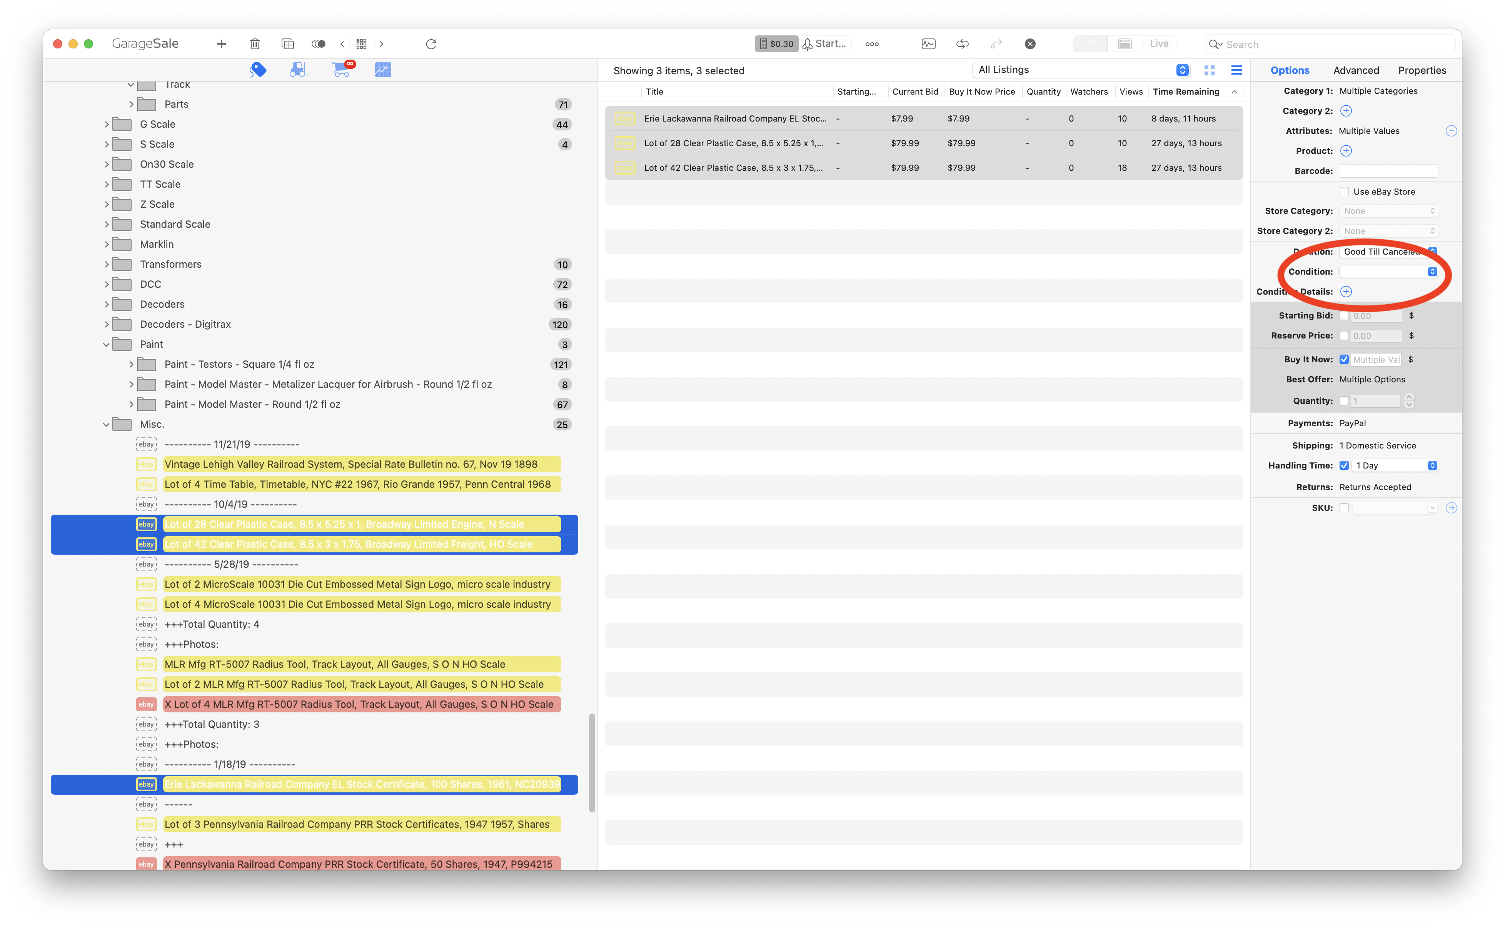The width and height of the screenshot is (1505, 927).
Task: Open the Handling Time 1 Day dropdown
Action: coord(1395,465)
